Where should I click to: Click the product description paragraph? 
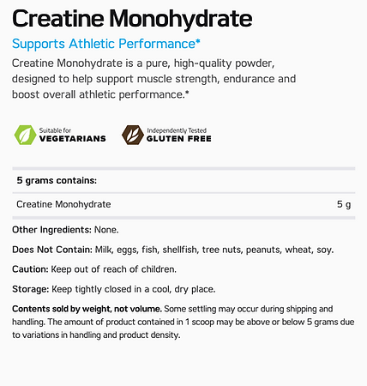[153, 79]
